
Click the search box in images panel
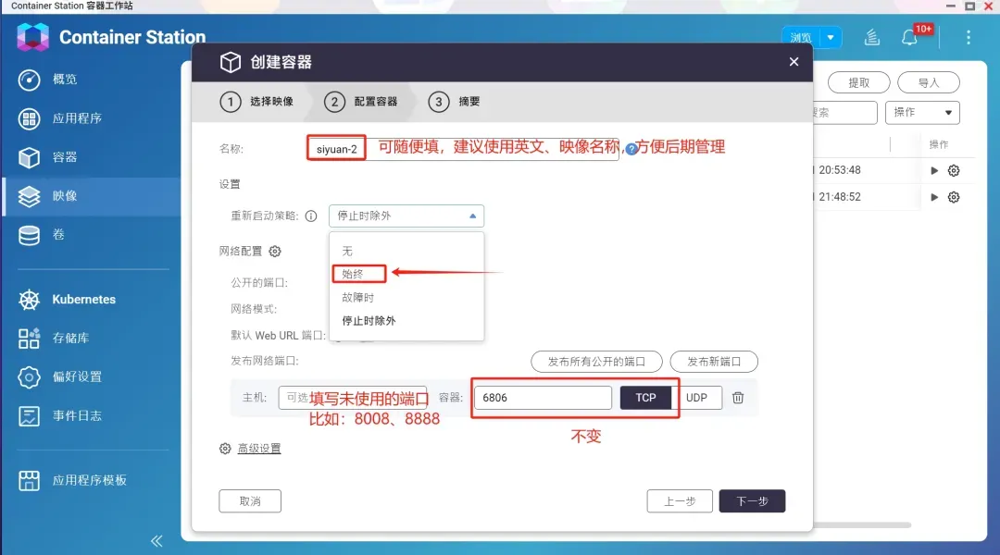pyautogui.click(x=845, y=113)
